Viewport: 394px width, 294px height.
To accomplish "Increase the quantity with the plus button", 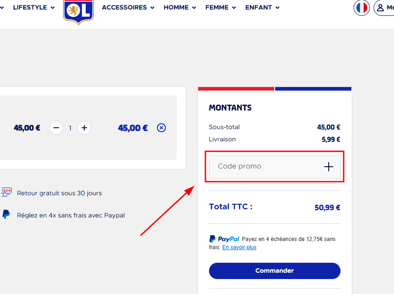I will coord(84,128).
